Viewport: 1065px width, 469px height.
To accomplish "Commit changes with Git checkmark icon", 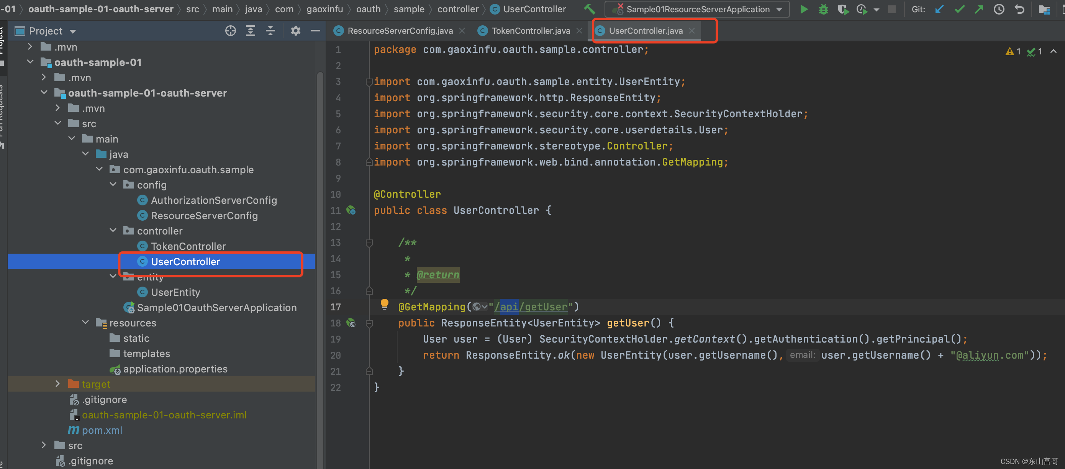I will point(960,9).
